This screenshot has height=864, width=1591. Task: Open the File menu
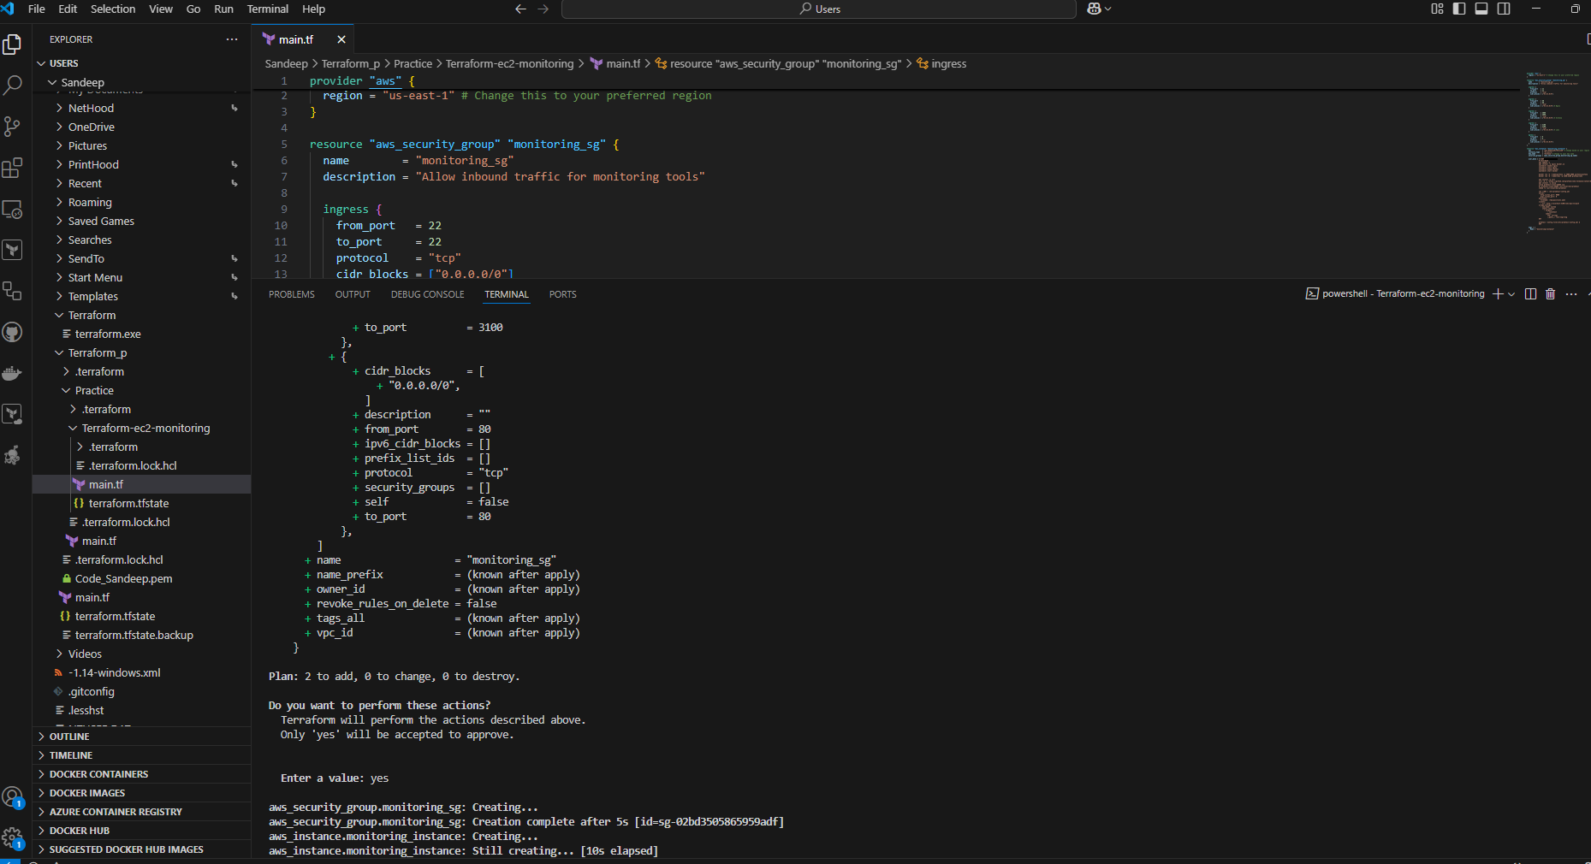click(x=37, y=9)
